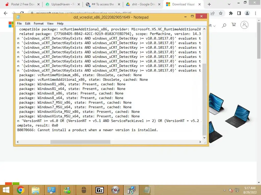Toggle Chrome side panel
This screenshot has height=195, width=261.
(239, 13)
